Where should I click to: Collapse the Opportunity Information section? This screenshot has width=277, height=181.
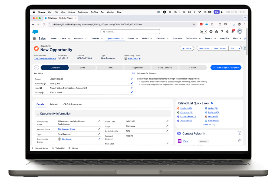(38, 114)
